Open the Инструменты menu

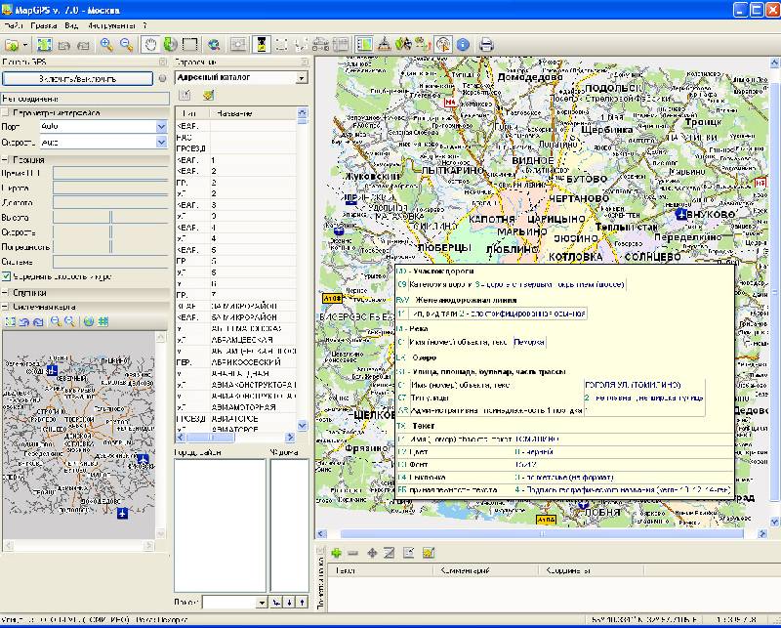pos(110,24)
